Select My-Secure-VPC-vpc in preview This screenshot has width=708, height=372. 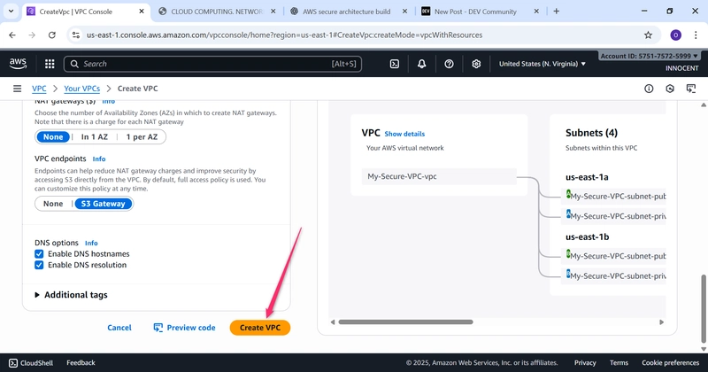point(439,176)
